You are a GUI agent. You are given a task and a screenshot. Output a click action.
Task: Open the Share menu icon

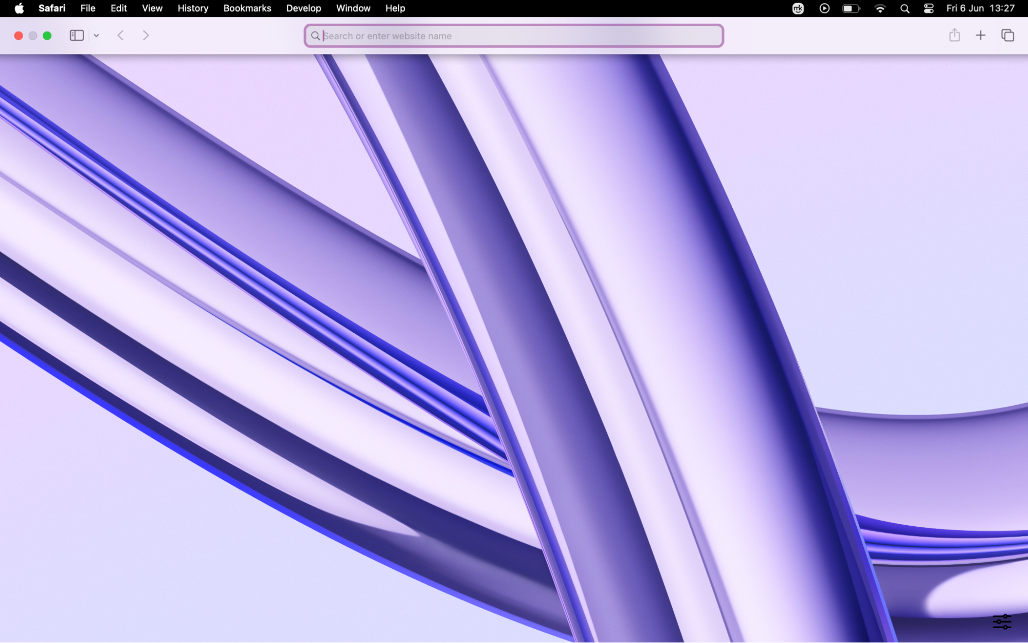954,35
